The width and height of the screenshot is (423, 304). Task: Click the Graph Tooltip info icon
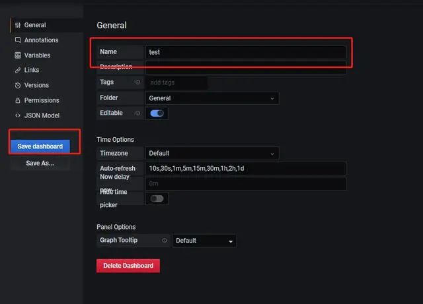165,241
